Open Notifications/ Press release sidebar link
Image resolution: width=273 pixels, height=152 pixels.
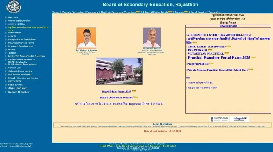22,65
